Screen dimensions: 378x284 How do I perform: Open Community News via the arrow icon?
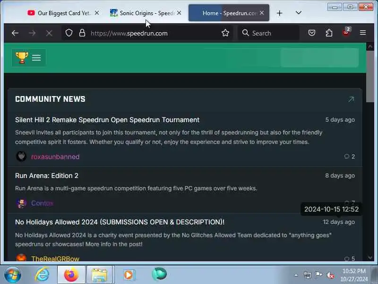pyautogui.click(x=351, y=99)
